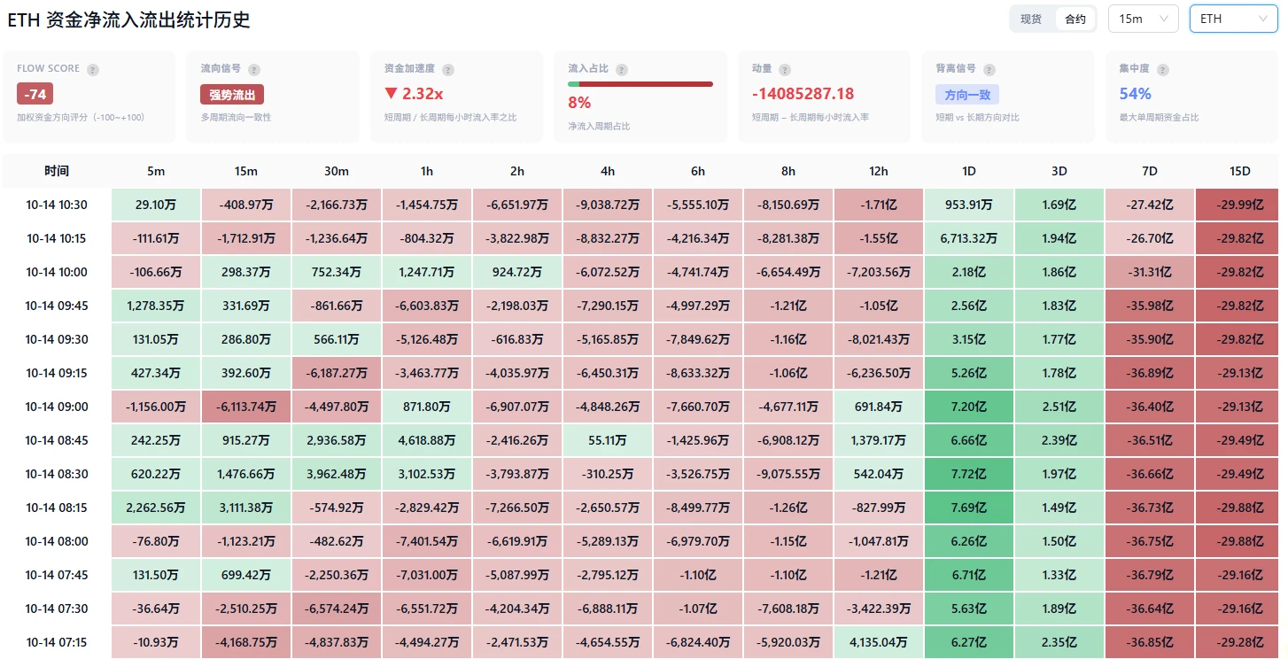This screenshot has width=1288, height=659.
Task: Click the chevron arrow in ETH selector
Action: tap(1263, 19)
